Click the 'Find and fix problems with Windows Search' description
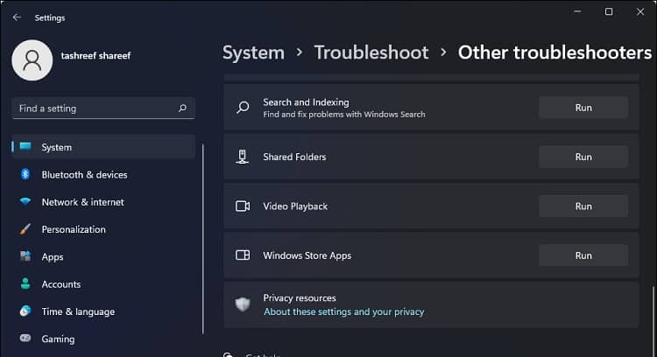657x357 pixels. coord(344,115)
